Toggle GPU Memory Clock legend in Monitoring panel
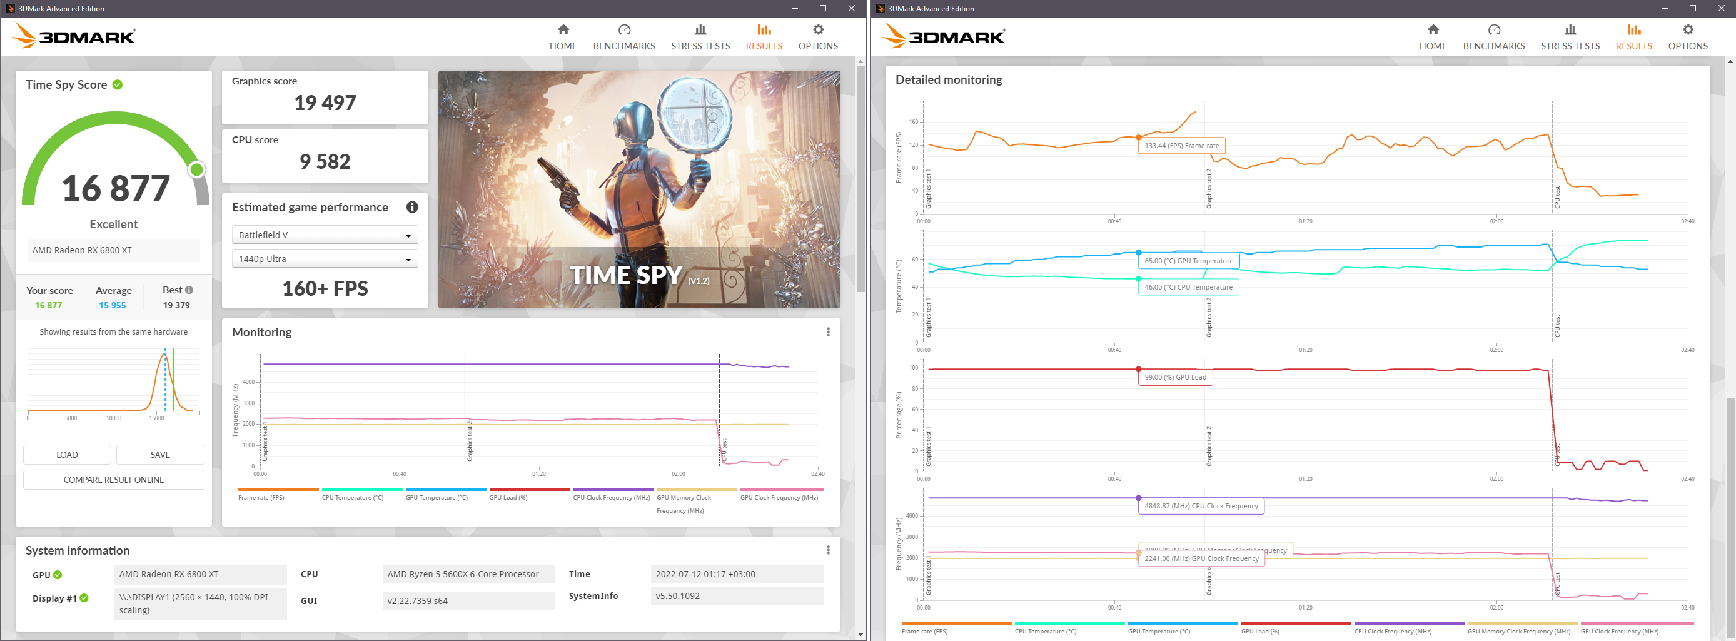Image resolution: width=1736 pixels, height=641 pixels. [x=696, y=500]
